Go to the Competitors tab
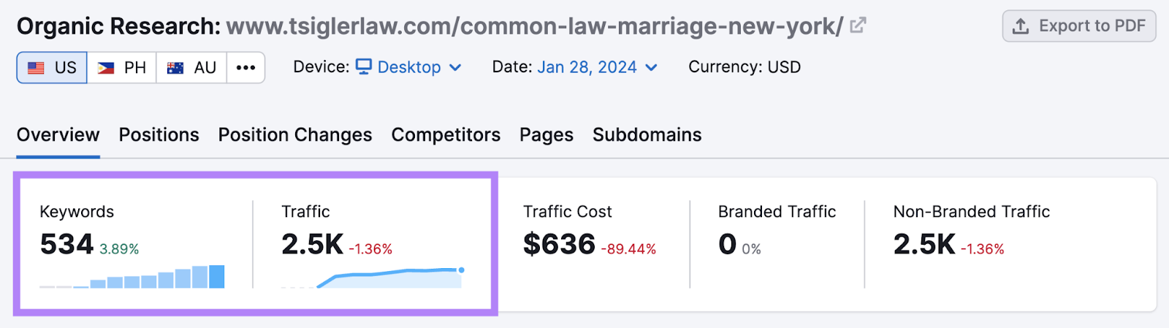 [x=446, y=135]
